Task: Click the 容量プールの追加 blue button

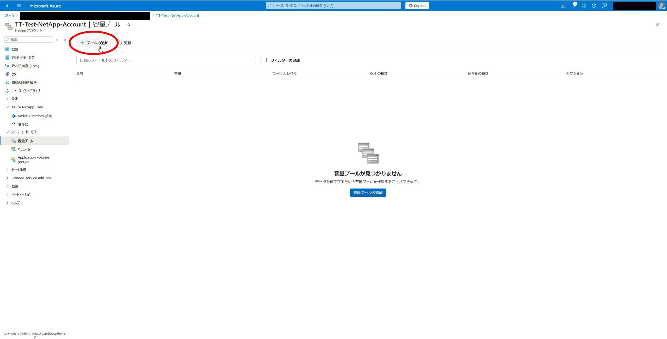Action: (368, 193)
